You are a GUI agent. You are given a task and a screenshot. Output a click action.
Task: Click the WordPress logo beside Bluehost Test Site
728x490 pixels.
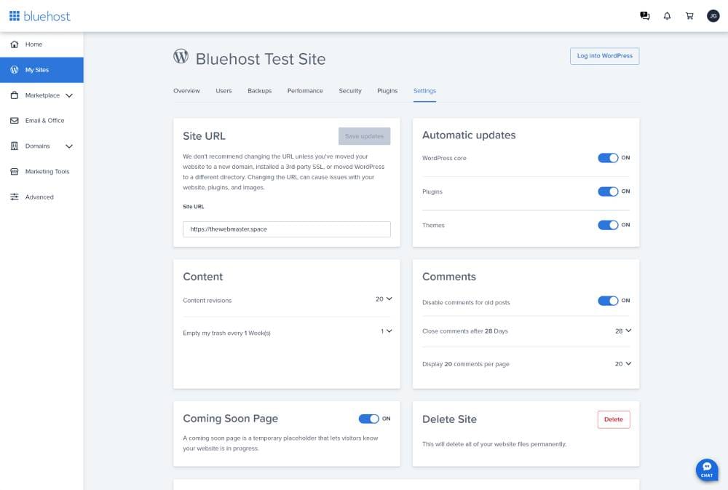181,55
